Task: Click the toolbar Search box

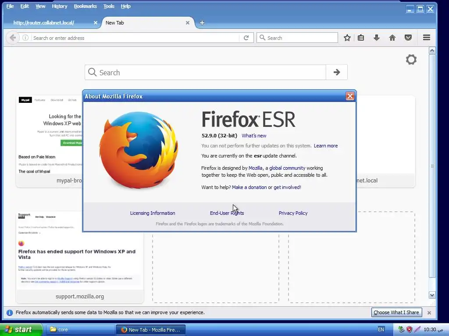Action: pos(297,38)
